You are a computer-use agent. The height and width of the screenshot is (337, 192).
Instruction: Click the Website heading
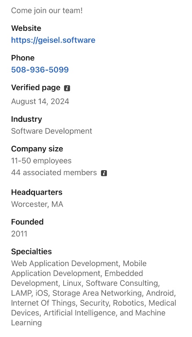[x=26, y=28]
